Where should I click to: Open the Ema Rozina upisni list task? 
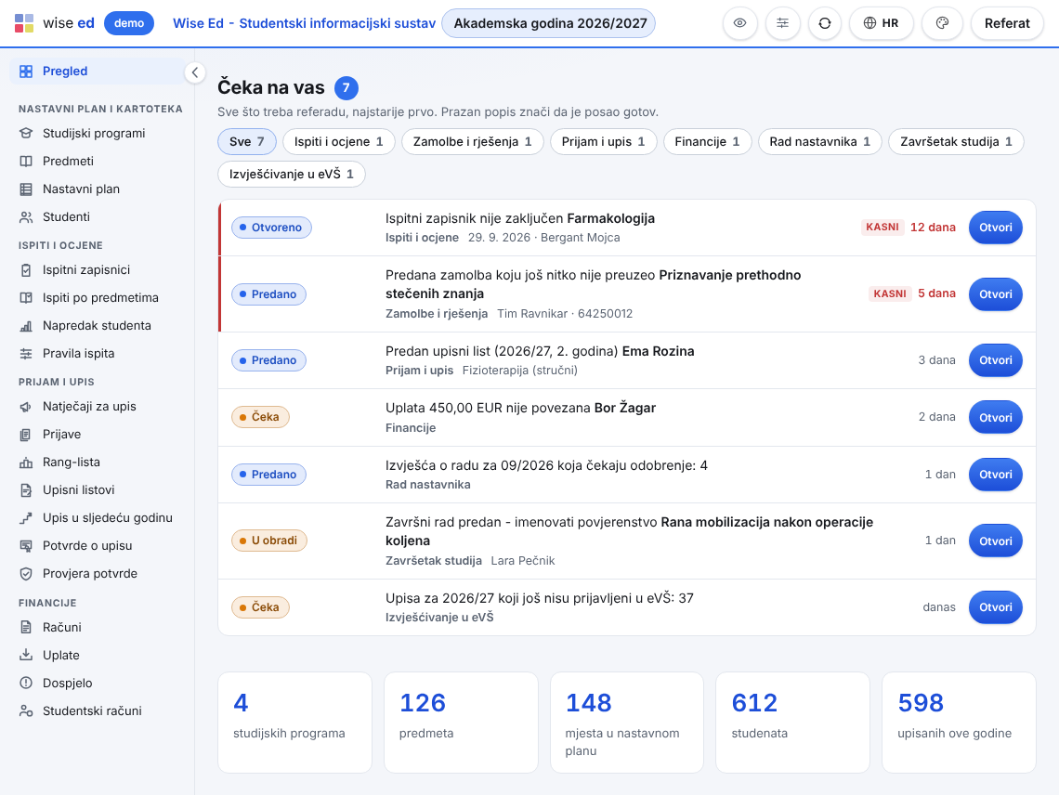(995, 360)
